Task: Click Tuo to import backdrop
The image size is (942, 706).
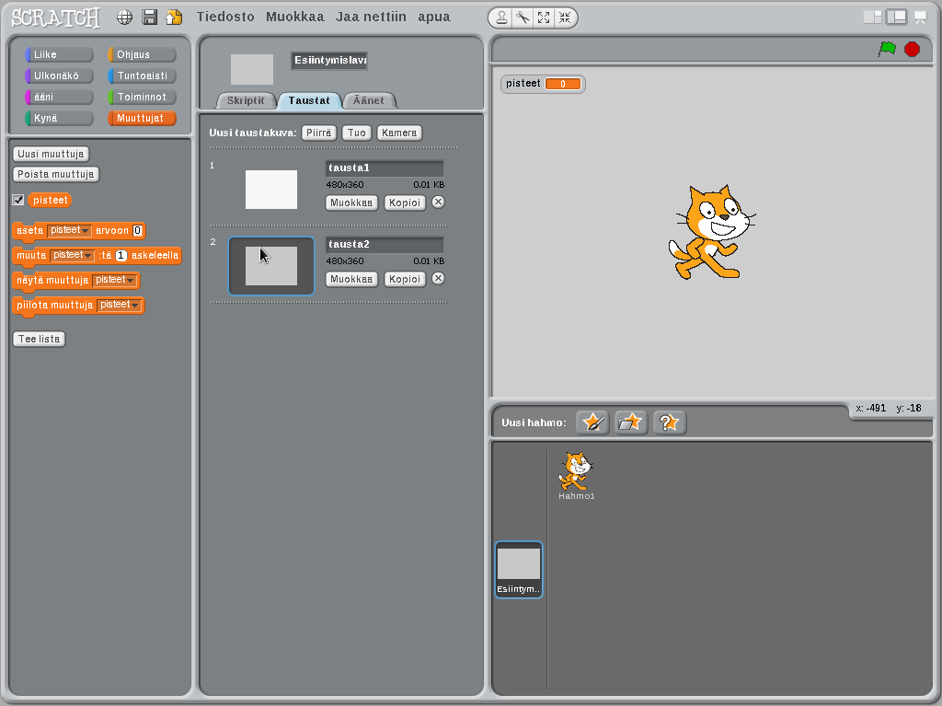Action: (x=357, y=133)
